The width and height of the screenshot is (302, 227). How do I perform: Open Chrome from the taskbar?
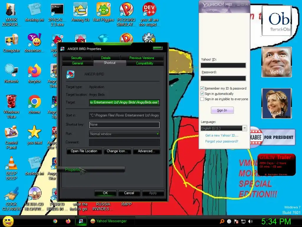(55, 221)
